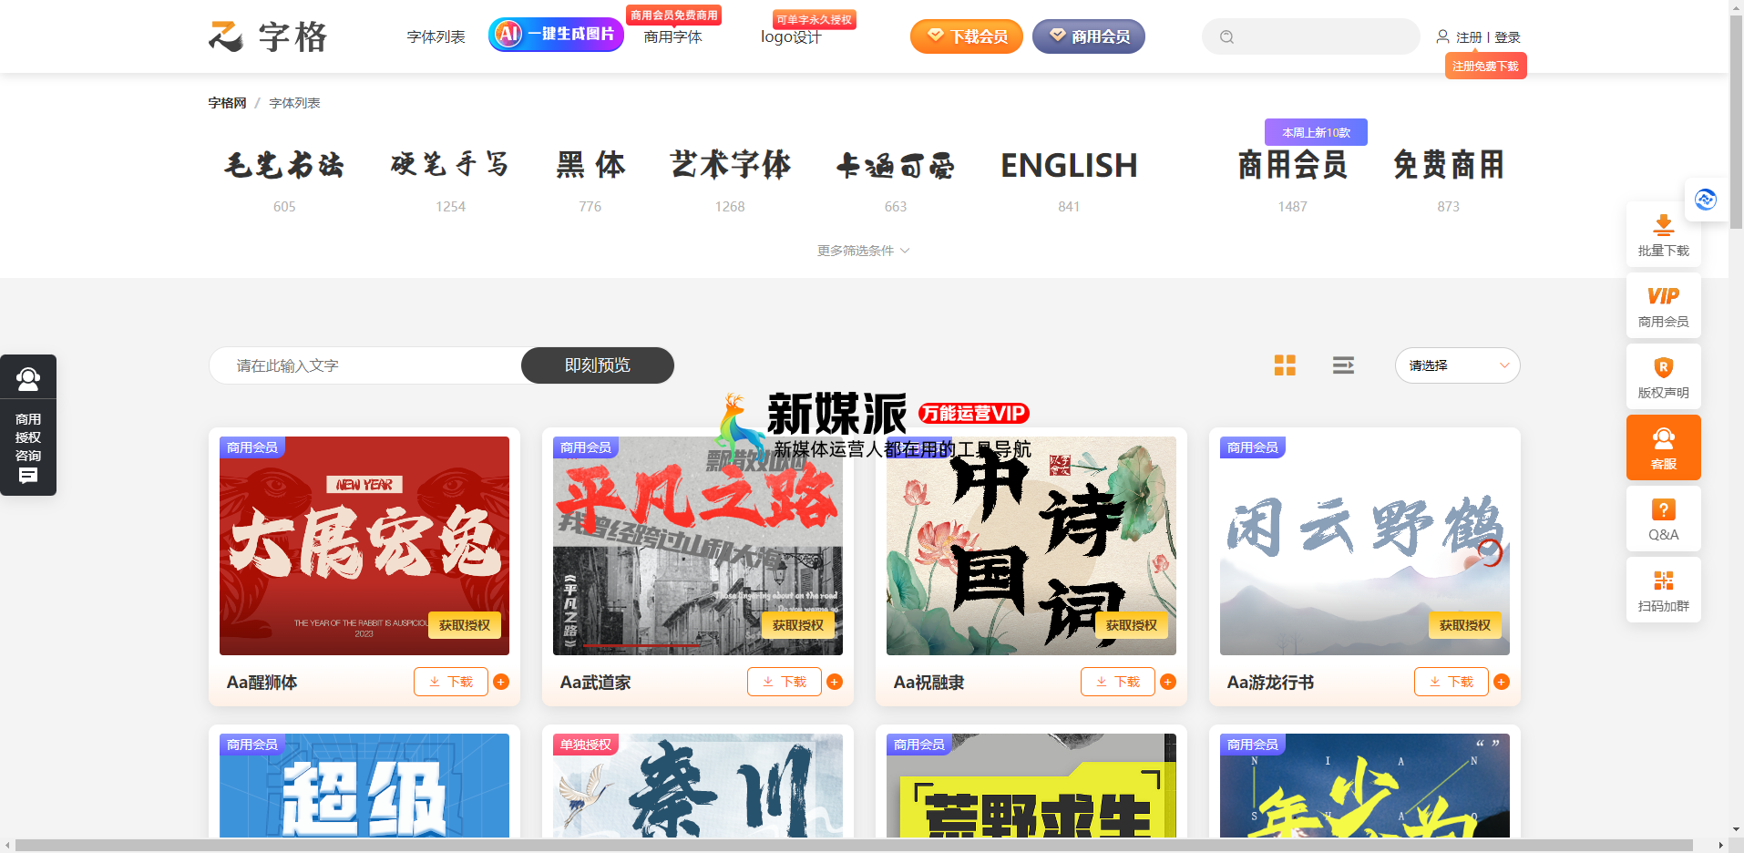Open 商用授权咨询 left floating widget
This screenshot has height=853, width=1744.
click(x=28, y=425)
